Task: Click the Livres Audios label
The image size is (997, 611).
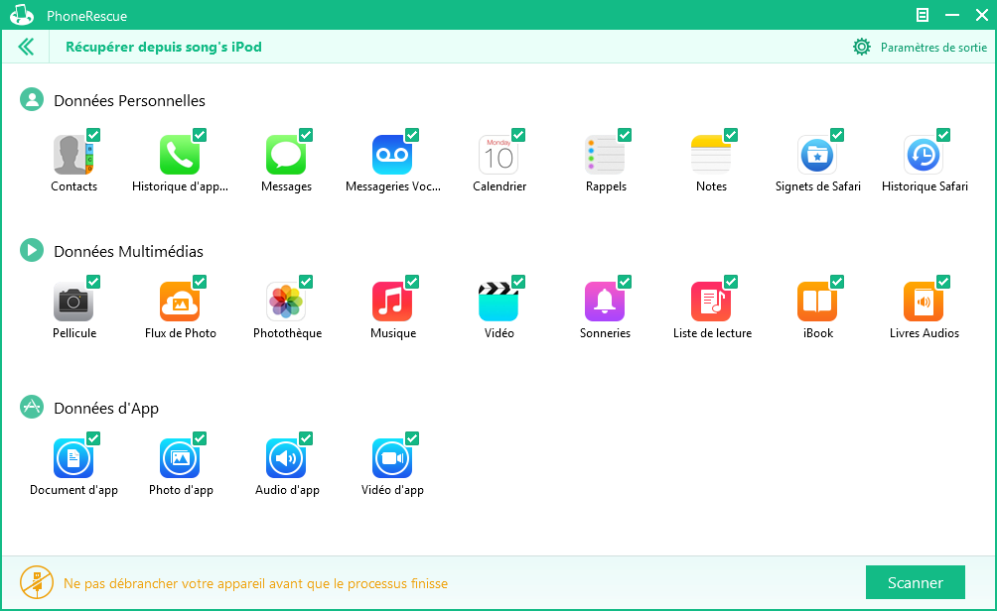Action: 924,333
